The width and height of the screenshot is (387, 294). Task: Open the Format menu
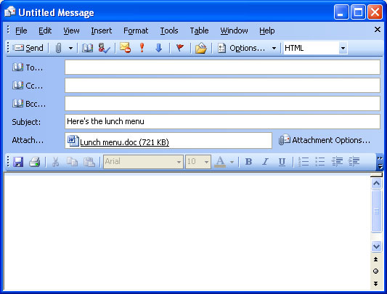click(136, 30)
